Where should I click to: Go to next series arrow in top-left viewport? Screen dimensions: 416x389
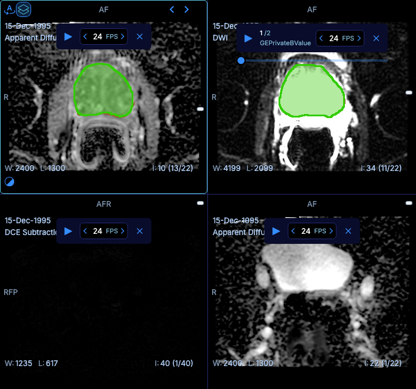tap(186, 9)
